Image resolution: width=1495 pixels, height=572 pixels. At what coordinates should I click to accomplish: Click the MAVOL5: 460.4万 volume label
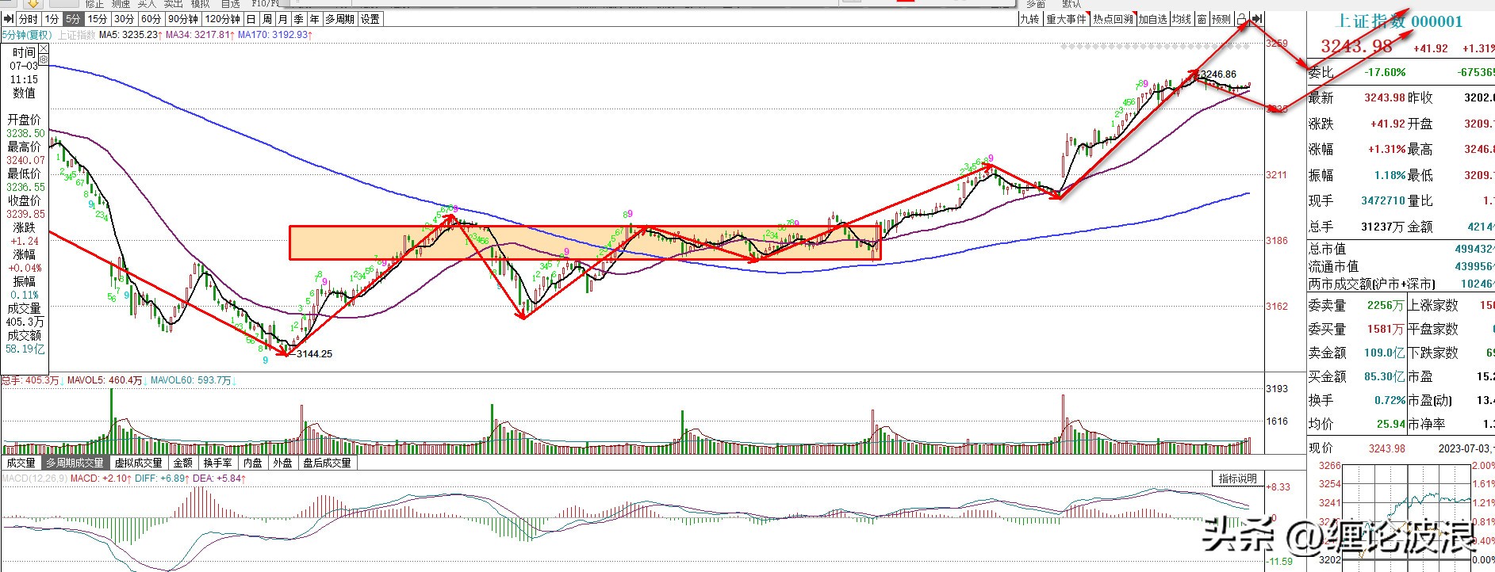pos(105,380)
